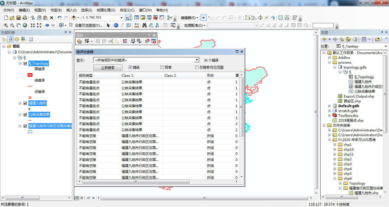Activate the Pan hand tool
This screenshot has width=389, height=207.
19,25
